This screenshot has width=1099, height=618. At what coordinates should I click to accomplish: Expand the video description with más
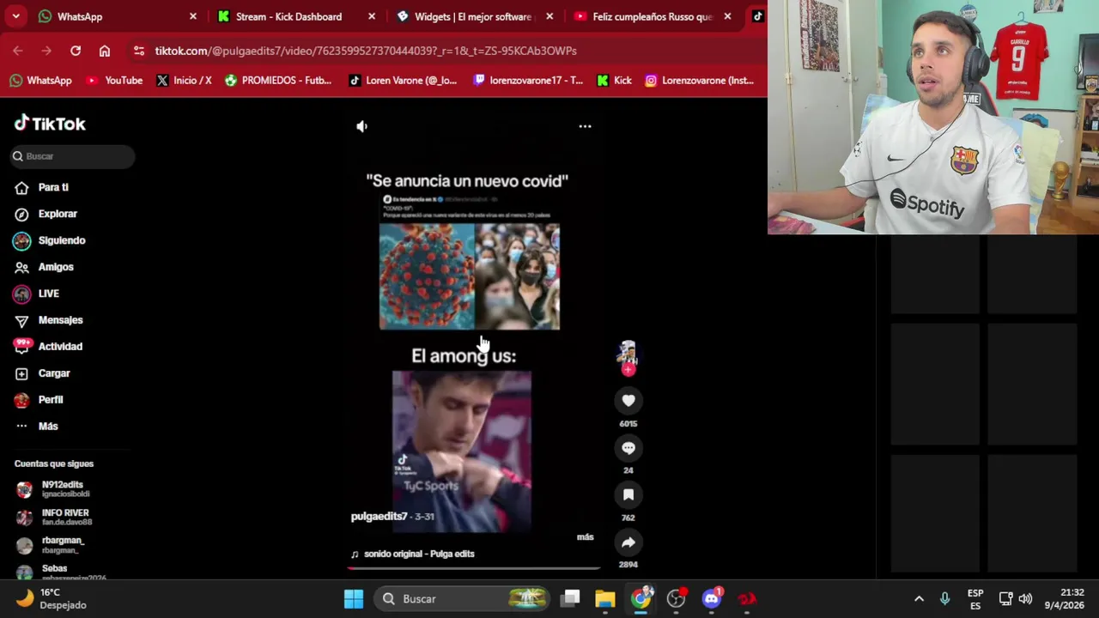click(585, 537)
